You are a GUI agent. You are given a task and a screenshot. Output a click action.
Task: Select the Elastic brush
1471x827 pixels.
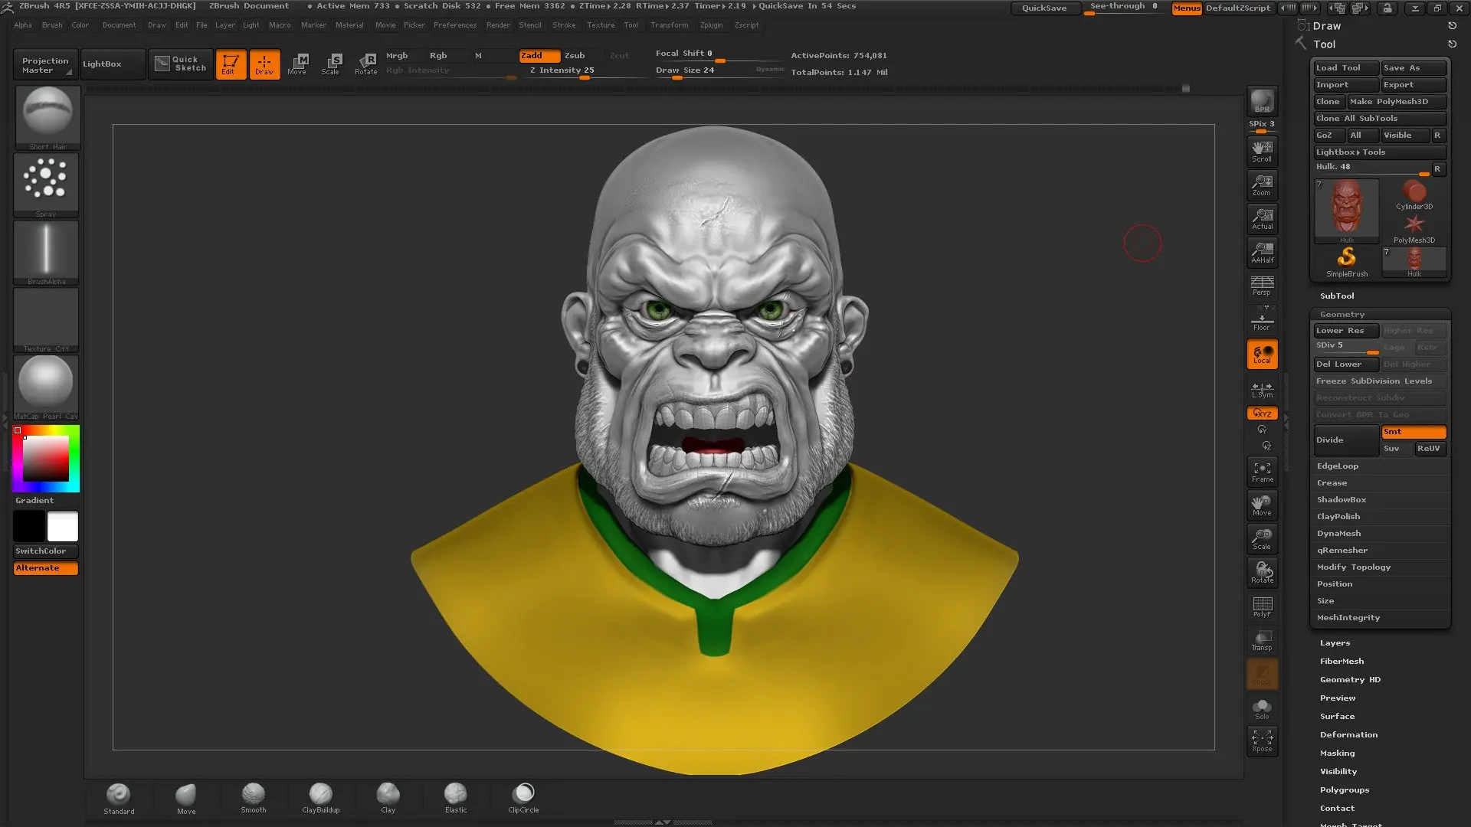point(456,798)
